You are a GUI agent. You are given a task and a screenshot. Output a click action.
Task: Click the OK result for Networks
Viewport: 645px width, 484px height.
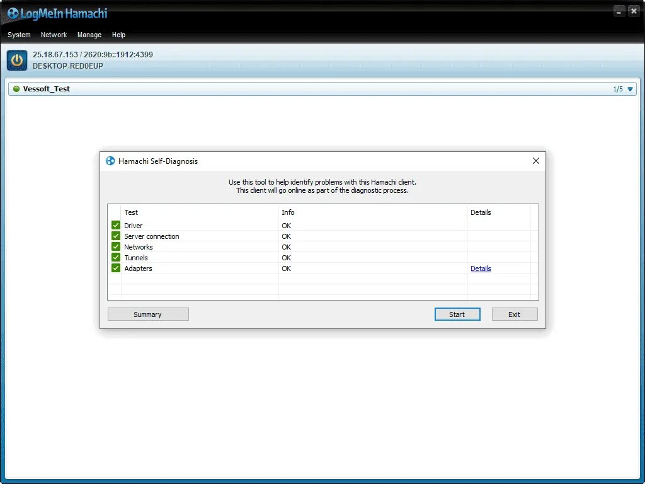(287, 247)
